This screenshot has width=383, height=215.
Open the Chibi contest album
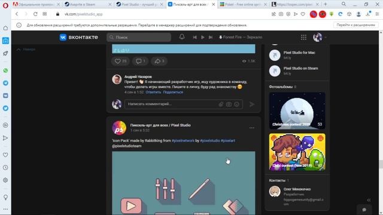click(297, 152)
